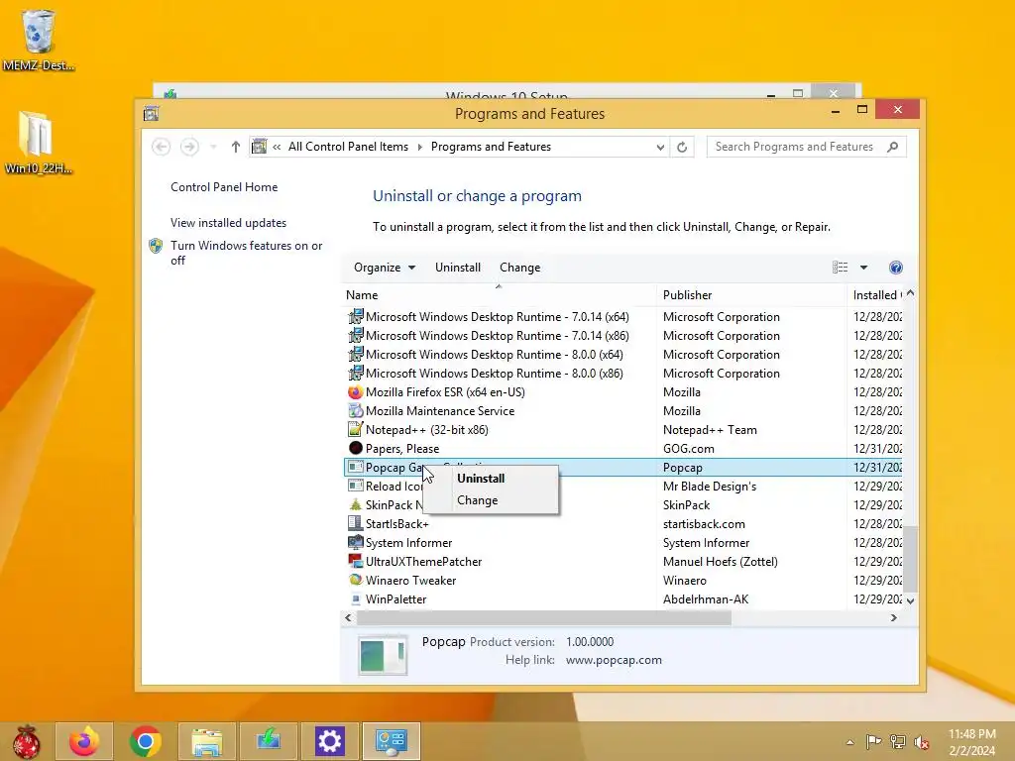
Task: Open the recent locations dropdown arrow
Action: tap(213, 147)
